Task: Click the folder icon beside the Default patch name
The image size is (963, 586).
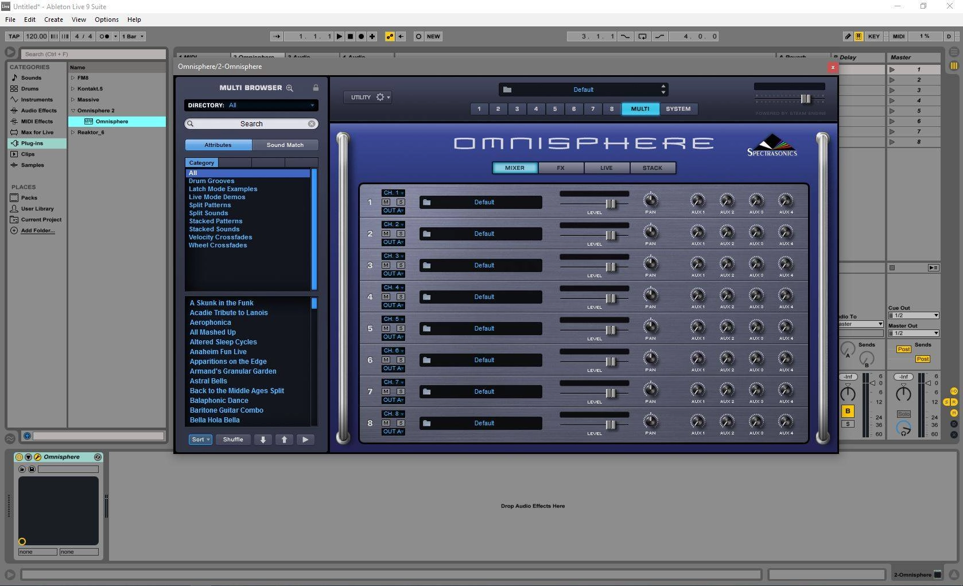Action: 507,90
